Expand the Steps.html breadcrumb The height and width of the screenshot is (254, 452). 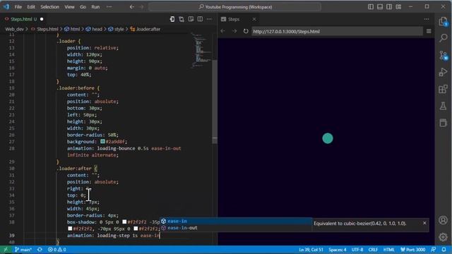point(47,29)
